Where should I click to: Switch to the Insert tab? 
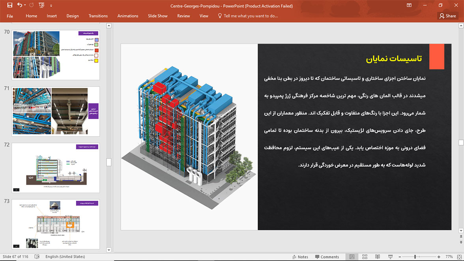point(52,16)
